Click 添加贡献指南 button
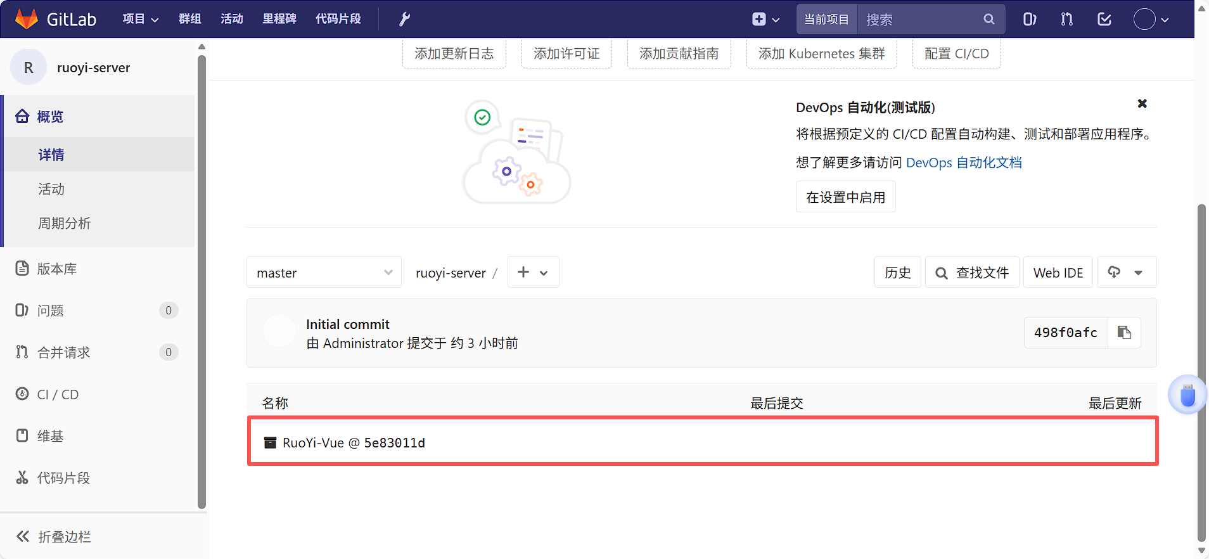Viewport: 1209px width, 559px height. [x=679, y=53]
